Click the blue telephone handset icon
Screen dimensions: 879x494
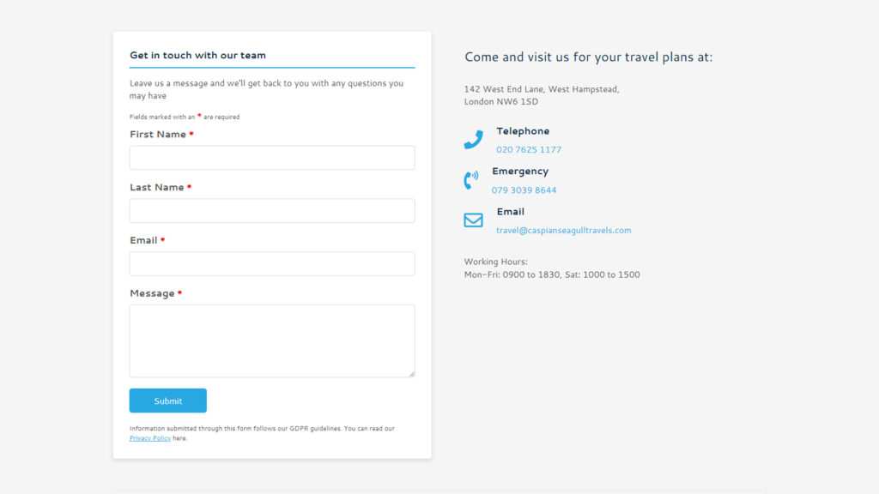(473, 140)
